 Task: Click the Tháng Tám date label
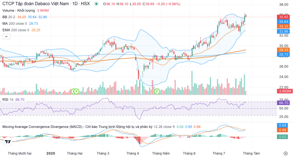[251, 153]
